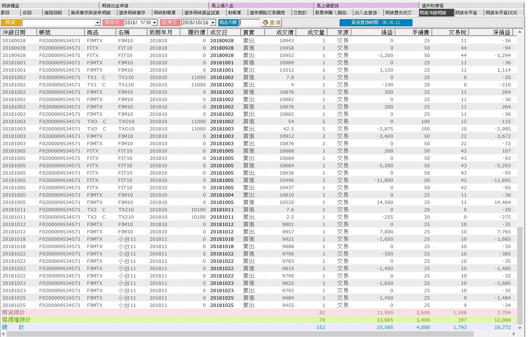Select the trade price cell 7.8
This screenshot has width=531, height=337.
point(290,78)
